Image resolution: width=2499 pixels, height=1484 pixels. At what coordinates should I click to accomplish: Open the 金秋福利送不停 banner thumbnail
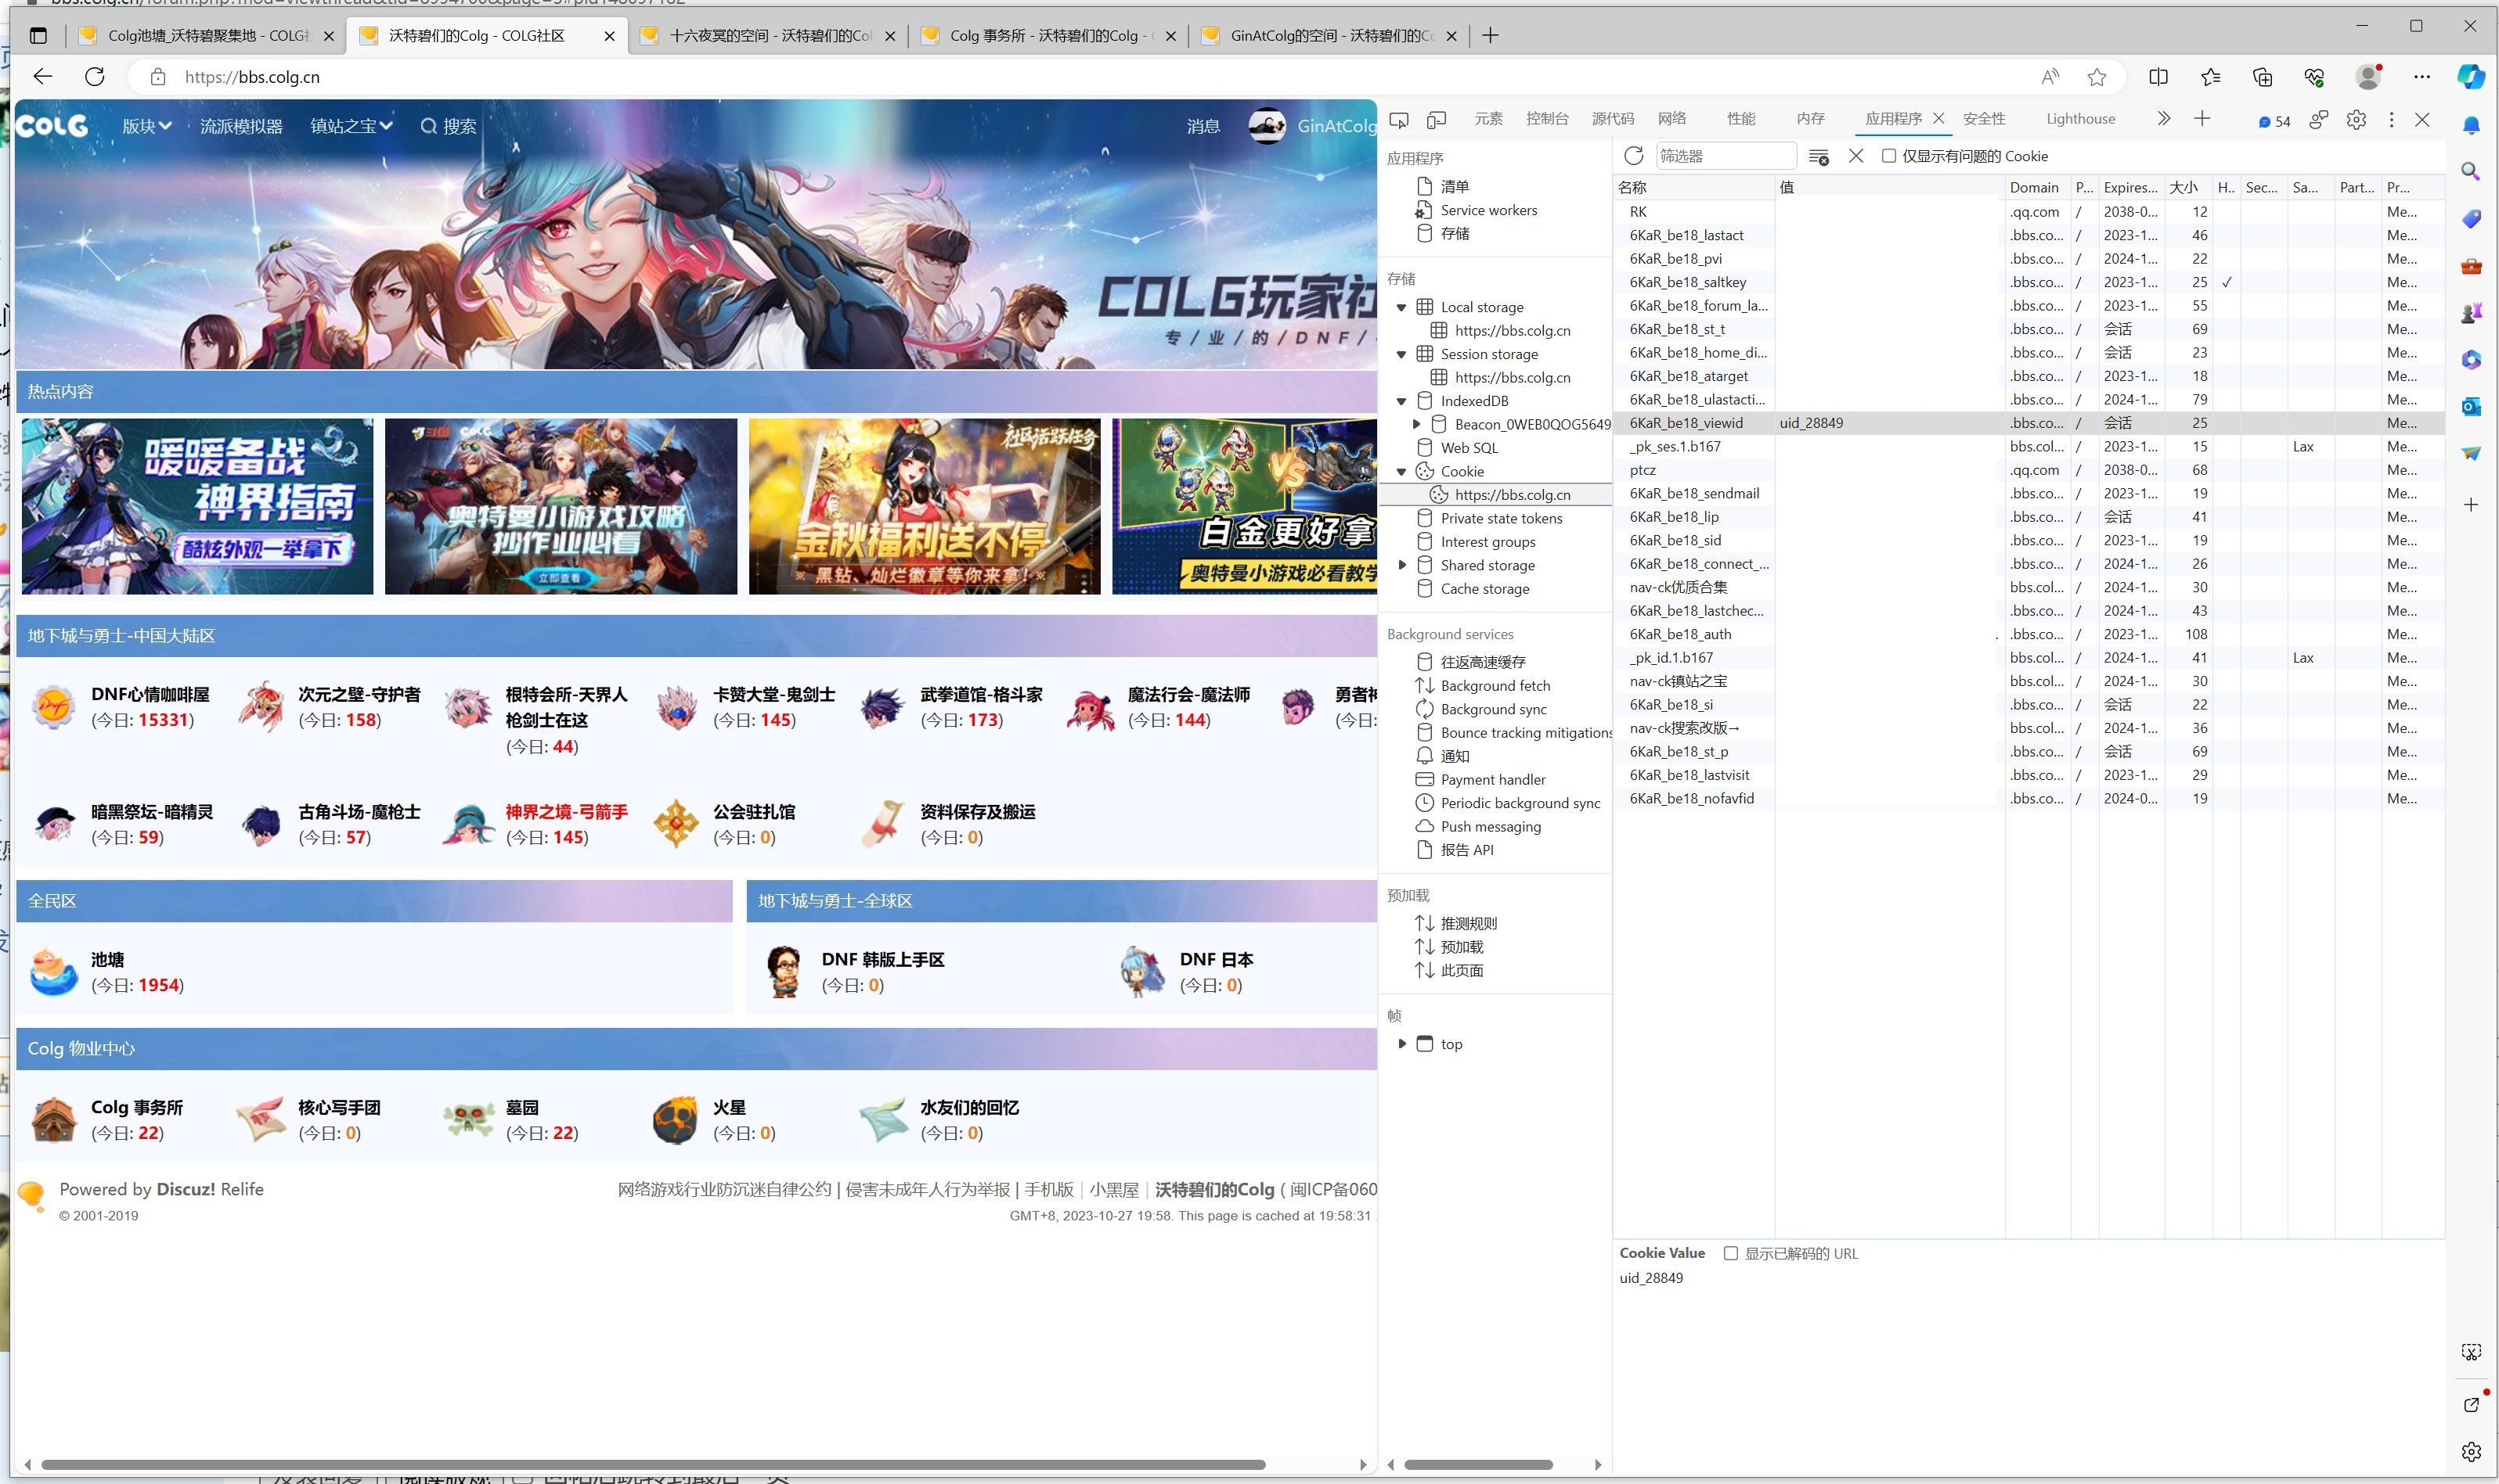pyautogui.click(x=925, y=506)
